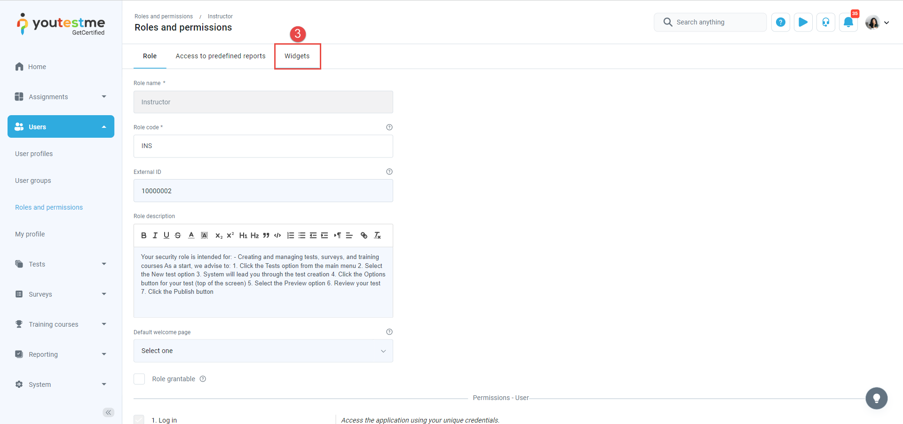The width and height of the screenshot is (903, 424).
Task: Open the notifications bell
Action: 848,22
